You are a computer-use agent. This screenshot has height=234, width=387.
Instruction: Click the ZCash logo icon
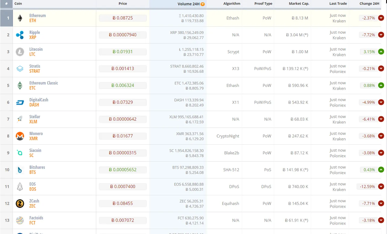(x=20, y=204)
